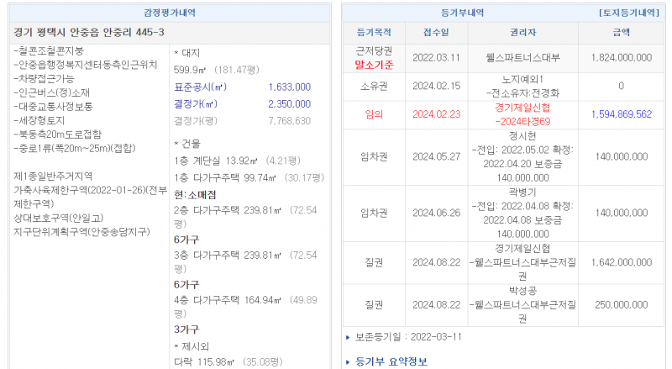This screenshot has width=672, height=369.
Task: Click the 금액 column header
Action: [x=621, y=32]
